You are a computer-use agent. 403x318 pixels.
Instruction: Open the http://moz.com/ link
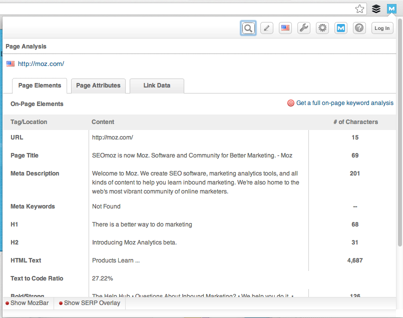(41, 63)
